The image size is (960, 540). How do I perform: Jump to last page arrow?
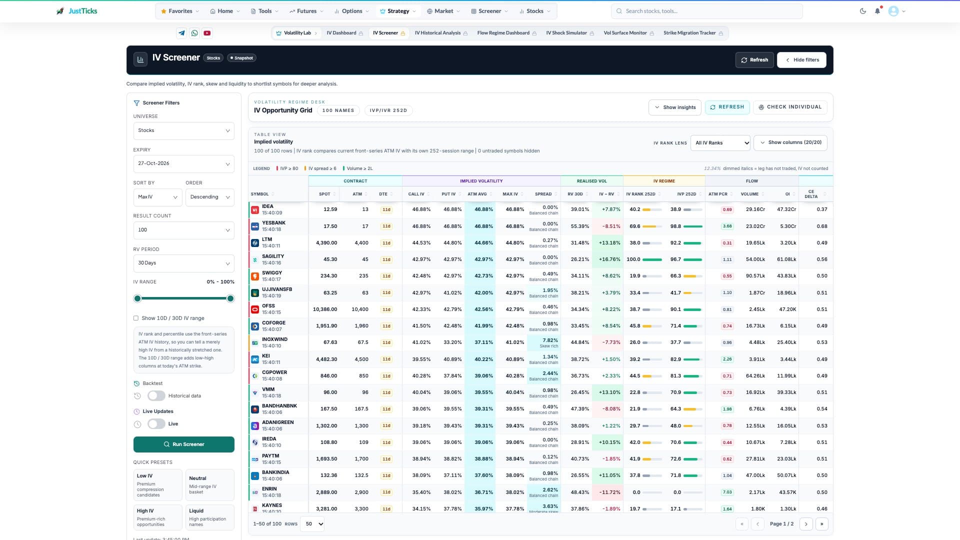pyautogui.click(x=822, y=524)
